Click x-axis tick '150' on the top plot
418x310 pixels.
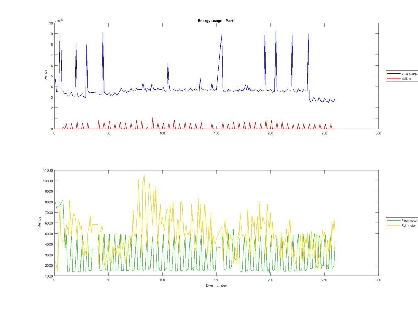[216, 133]
